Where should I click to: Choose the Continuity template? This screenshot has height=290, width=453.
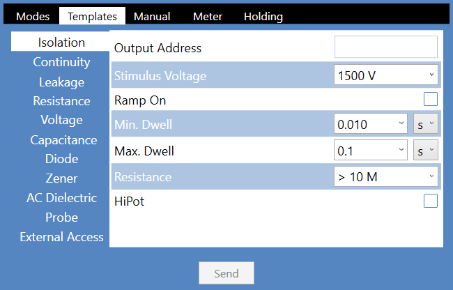61,62
